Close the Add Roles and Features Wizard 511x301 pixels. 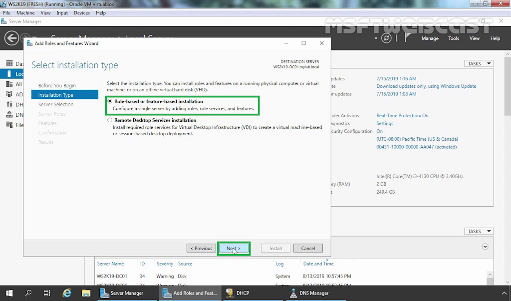tap(322, 43)
